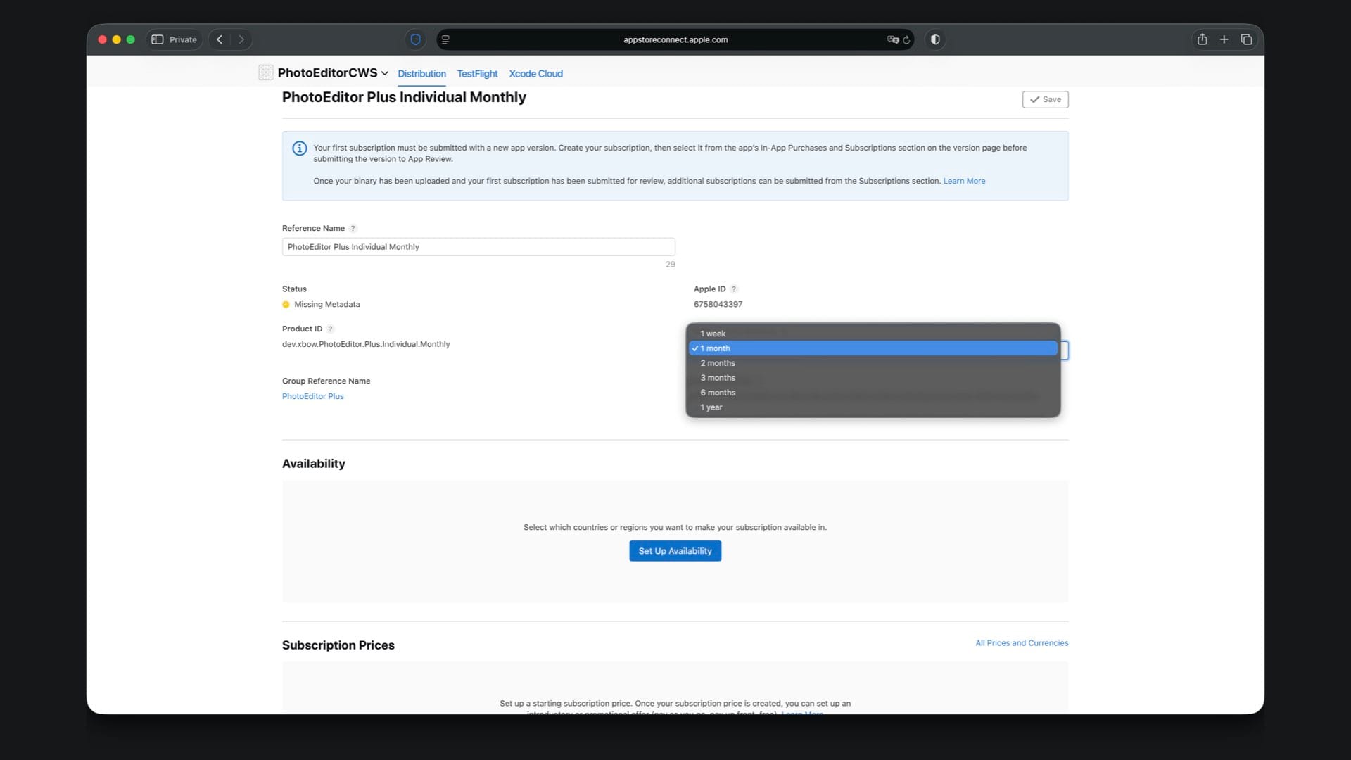Image resolution: width=1351 pixels, height=760 pixels.
Task: Click the translate icon in address bar
Action: pos(892,39)
